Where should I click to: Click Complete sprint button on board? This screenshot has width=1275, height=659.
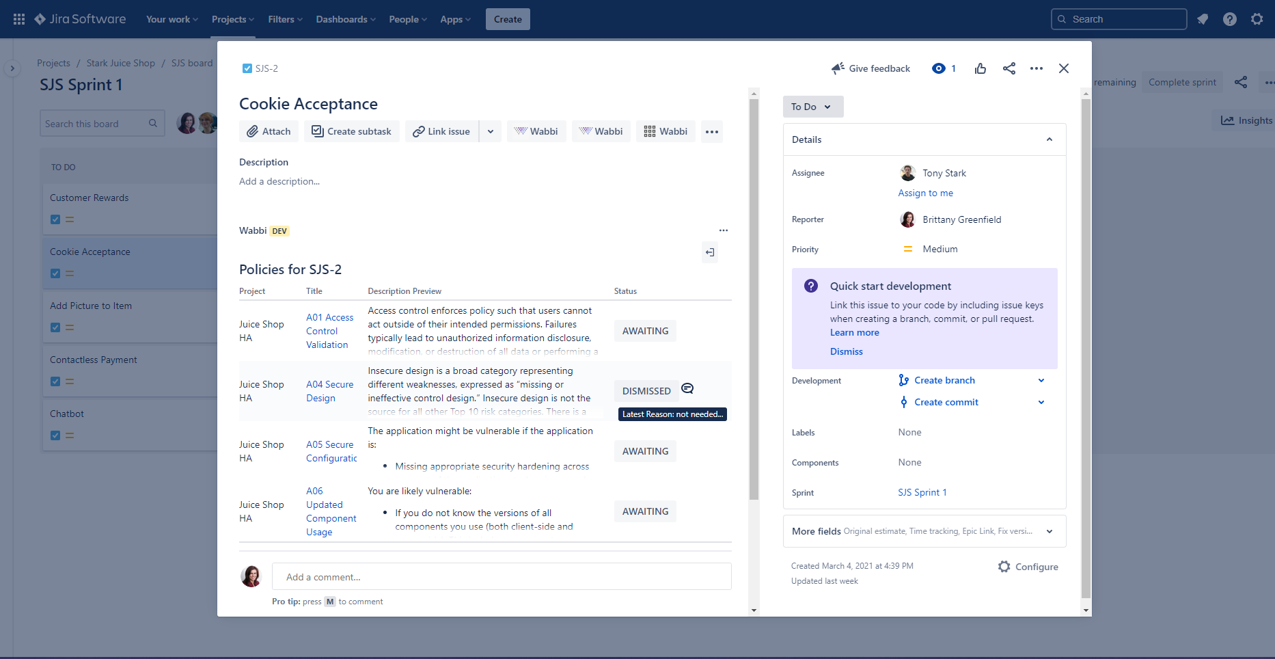click(1182, 82)
